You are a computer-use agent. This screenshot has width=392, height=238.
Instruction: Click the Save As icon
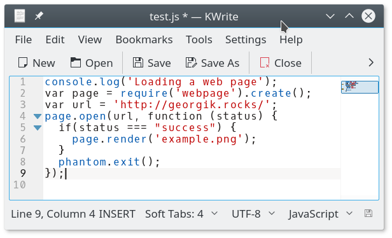coord(192,63)
